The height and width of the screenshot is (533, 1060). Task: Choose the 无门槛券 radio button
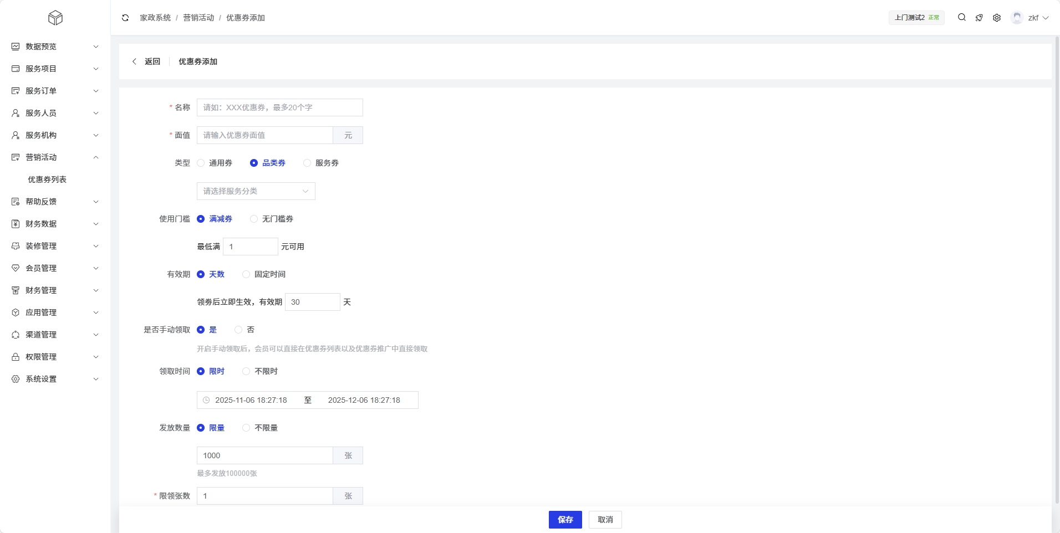click(254, 219)
